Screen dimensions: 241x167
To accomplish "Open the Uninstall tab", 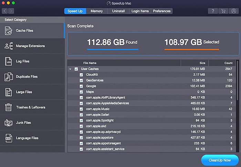I will click(118, 11).
